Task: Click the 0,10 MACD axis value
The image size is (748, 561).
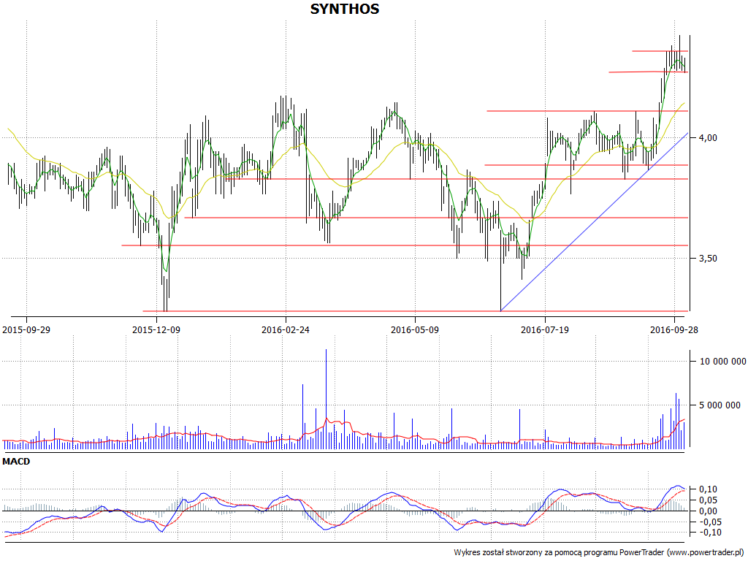Action: pyautogui.click(x=708, y=489)
